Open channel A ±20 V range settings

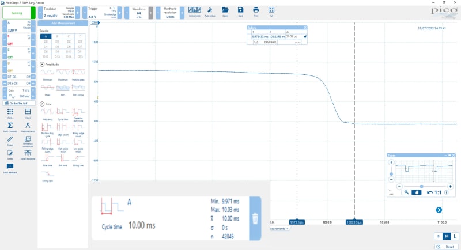(x=19, y=26)
